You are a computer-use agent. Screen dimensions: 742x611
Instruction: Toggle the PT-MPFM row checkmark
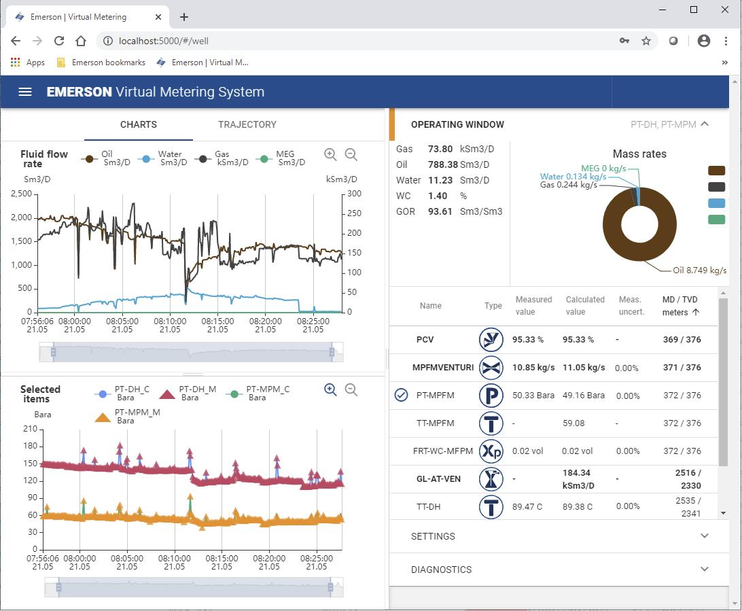point(401,395)
